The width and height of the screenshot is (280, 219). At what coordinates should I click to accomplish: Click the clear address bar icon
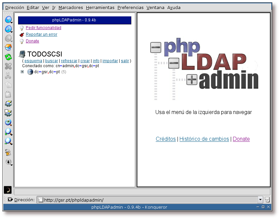pyautogui.click(x=10, y=200)
